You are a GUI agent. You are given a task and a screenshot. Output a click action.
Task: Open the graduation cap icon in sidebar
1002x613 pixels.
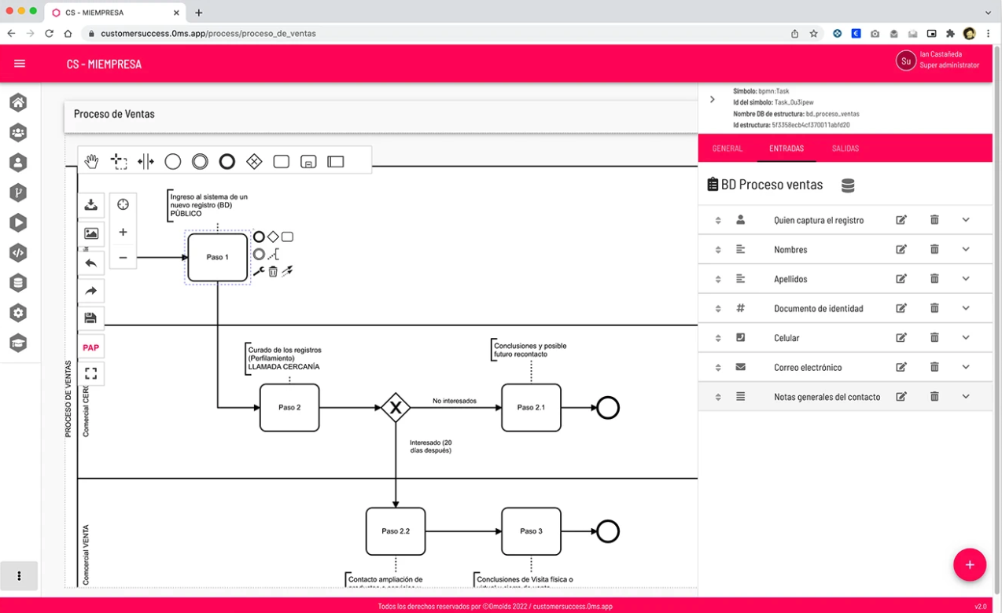point(18,343)
